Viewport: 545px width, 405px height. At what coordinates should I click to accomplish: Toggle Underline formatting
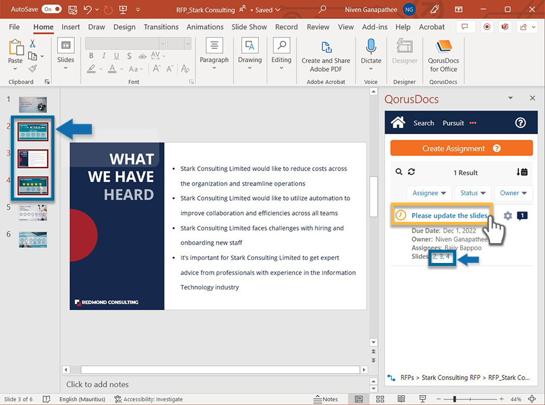tap(117, 56)
